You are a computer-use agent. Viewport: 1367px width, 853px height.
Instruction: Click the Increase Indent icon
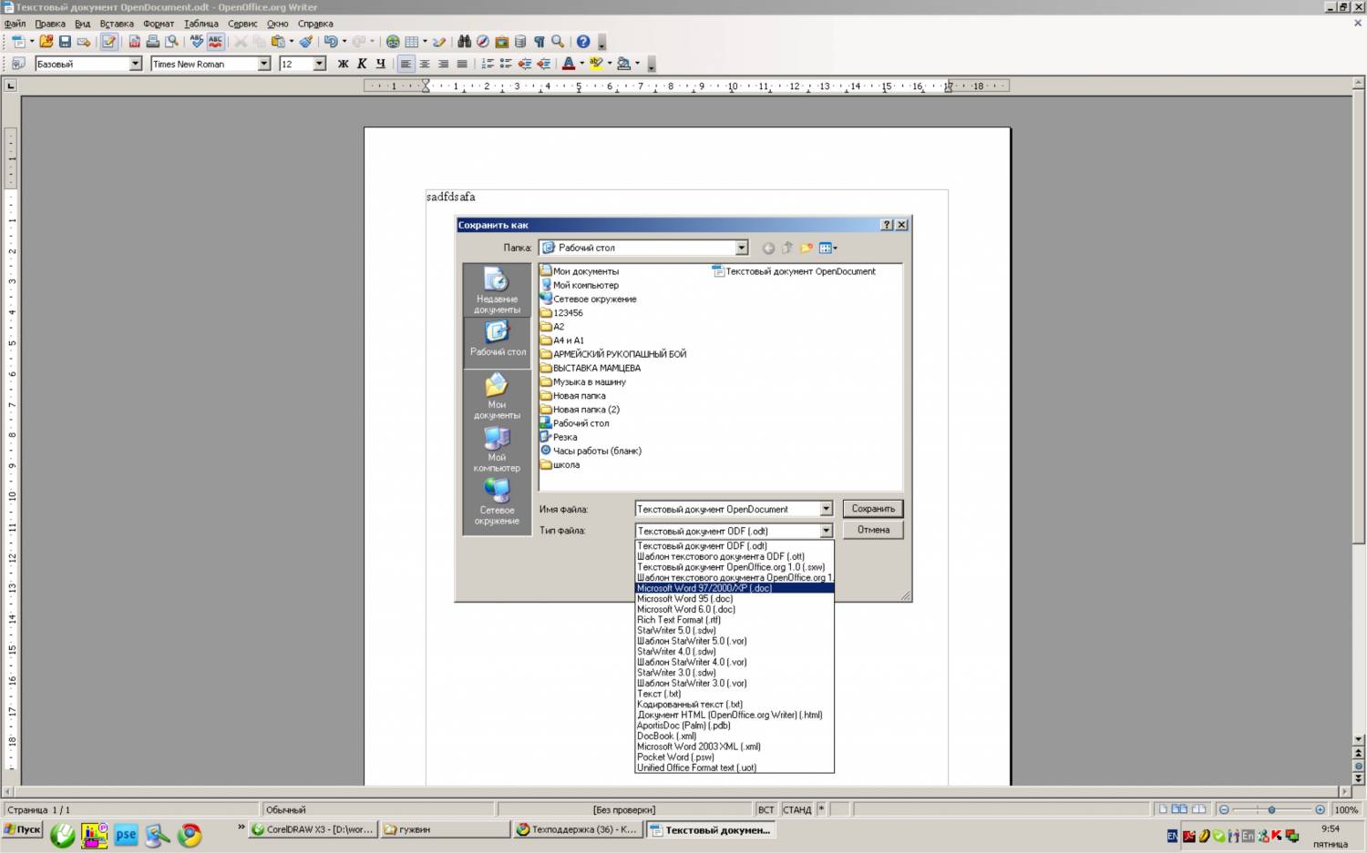point(544,64)
